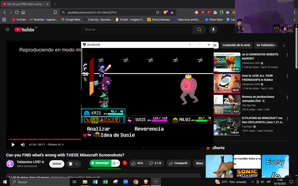Open Bromas en producciones animadas video
The height and width of the screenshot is (186, 298).
[x=258, y=99]
